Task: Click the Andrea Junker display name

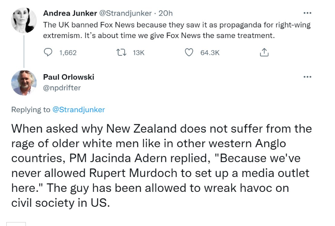Action: (x=70, y=13)
